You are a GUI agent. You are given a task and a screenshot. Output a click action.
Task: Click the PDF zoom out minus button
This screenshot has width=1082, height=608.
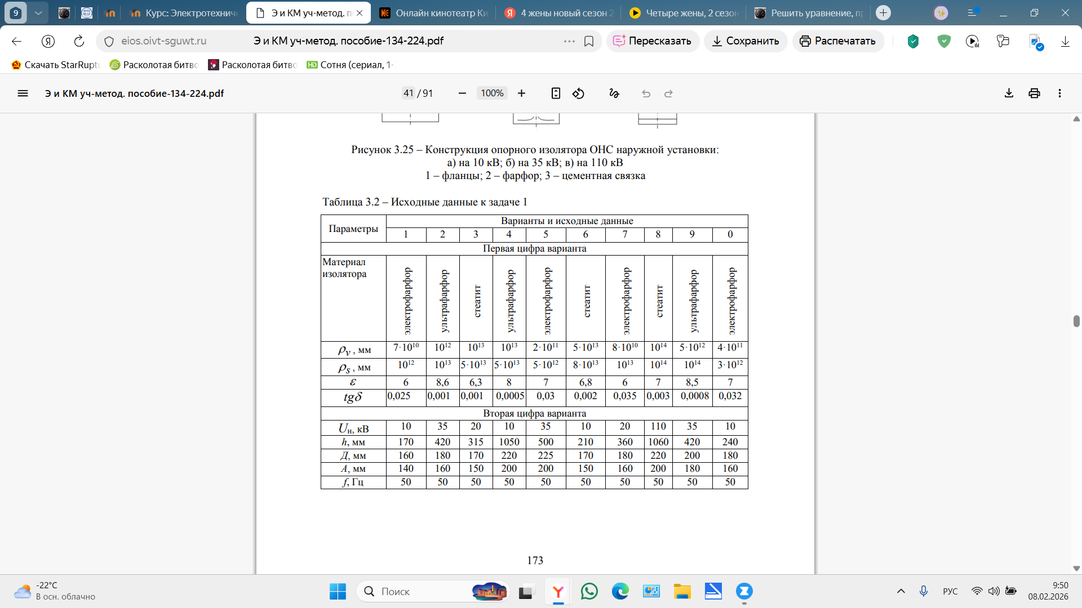click(462, 93)
